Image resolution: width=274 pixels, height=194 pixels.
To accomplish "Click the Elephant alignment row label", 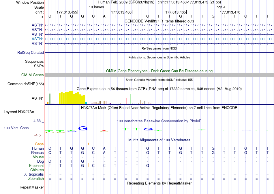I will (x=36, y=166).
